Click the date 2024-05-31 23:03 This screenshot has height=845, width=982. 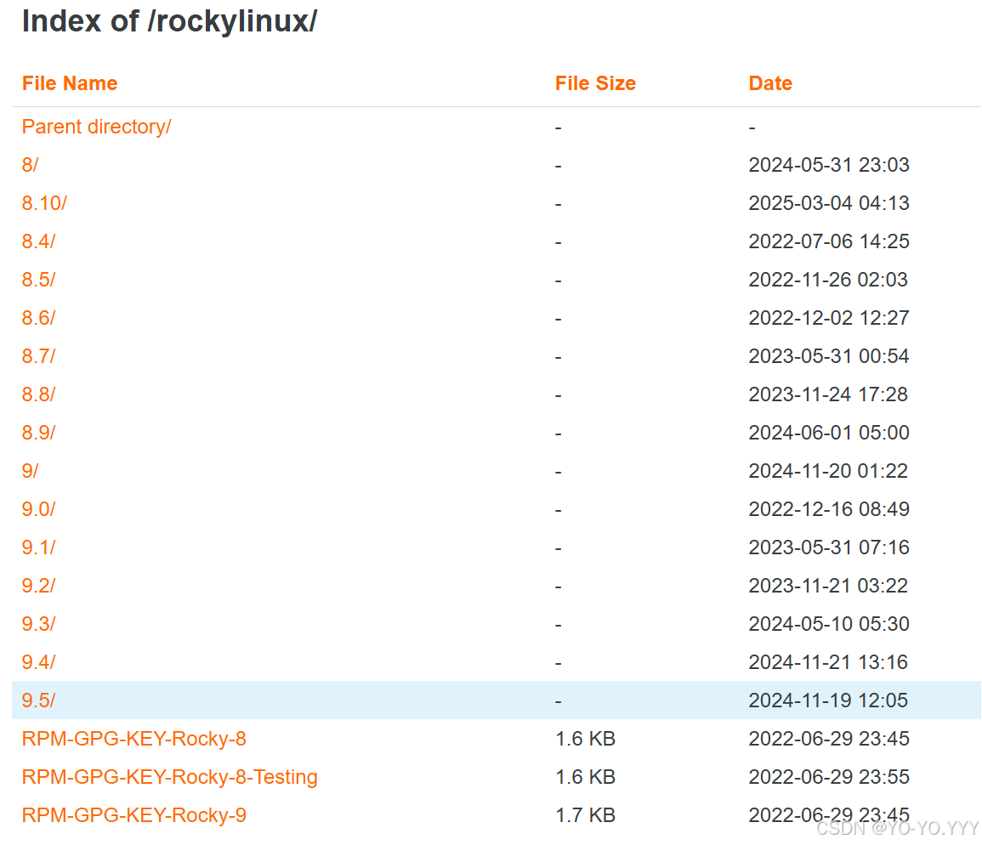tap(829, 165)
